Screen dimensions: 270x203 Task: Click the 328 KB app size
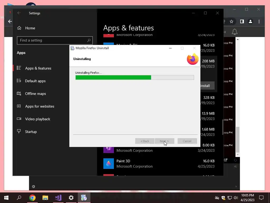209,98
